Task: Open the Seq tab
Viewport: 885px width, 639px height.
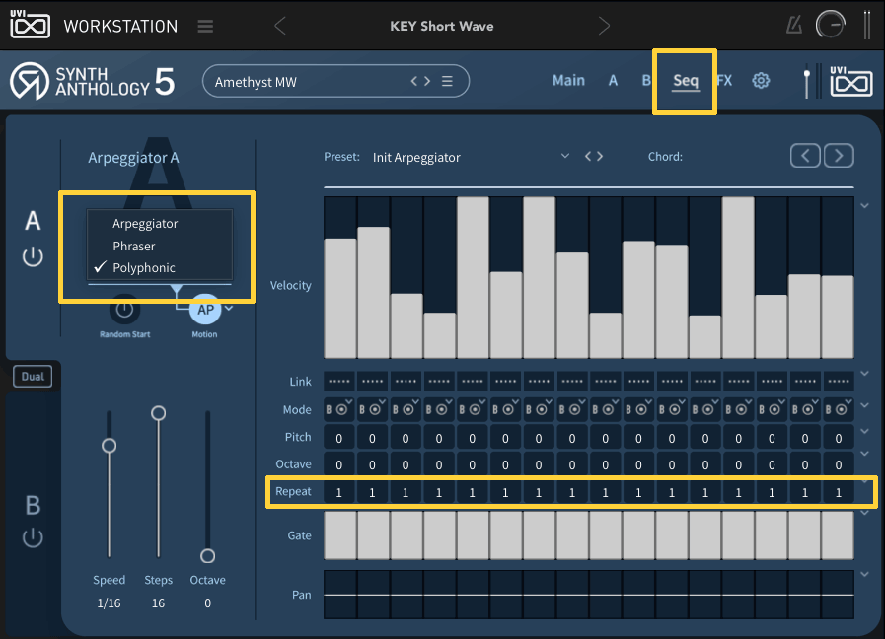Action: [x=685, y=81]
